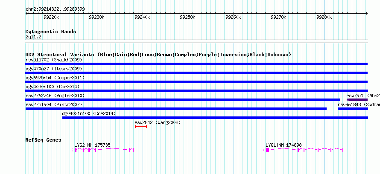
Task: Click the dgv470n27 (Itsara2009) variant label
Action: (x=54, y=69)
